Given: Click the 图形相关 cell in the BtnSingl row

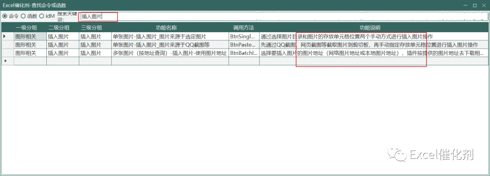Looking at the screenshot, I should point(30,36).
